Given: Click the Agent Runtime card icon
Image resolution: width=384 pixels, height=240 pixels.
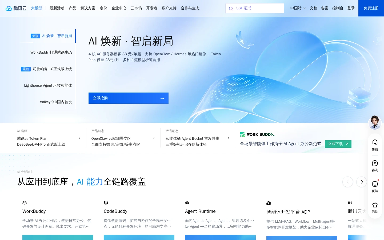Looking at the screenshot, I should 187,203.
